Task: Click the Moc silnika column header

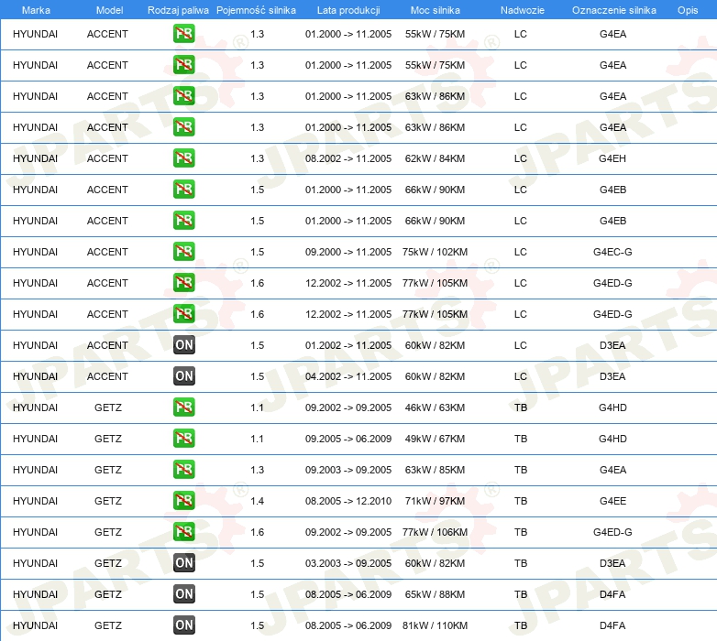Action: pos(436,10)
